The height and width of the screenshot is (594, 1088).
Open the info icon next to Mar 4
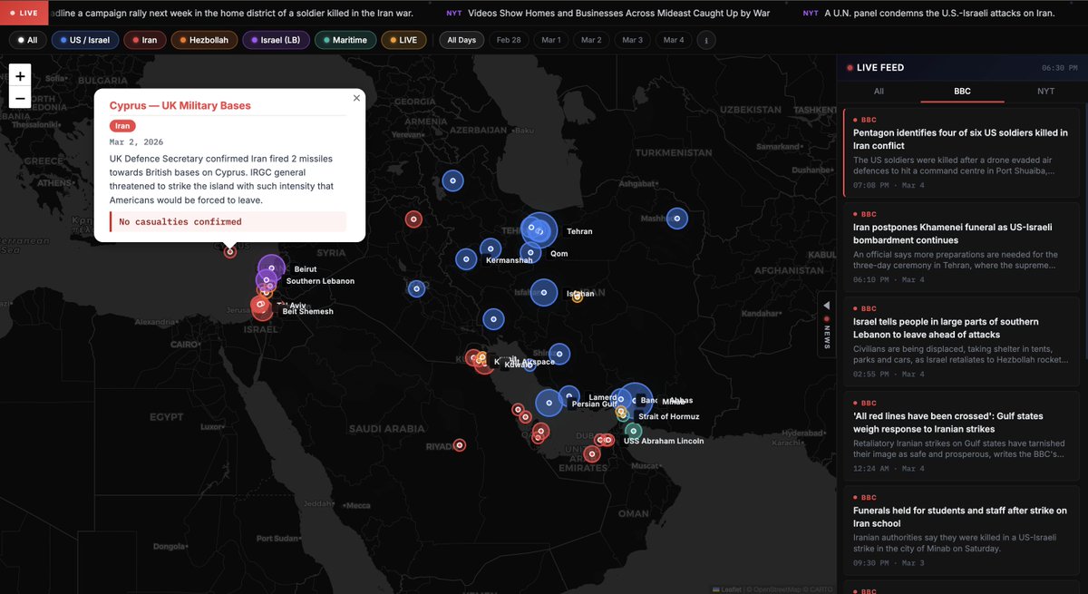coord(707,40)
